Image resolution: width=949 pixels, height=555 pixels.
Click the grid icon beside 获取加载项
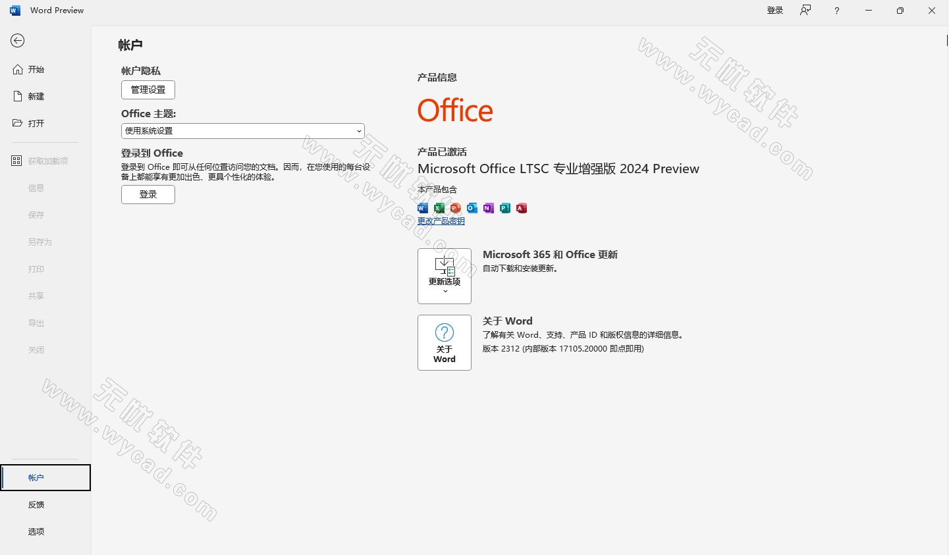click(x=16, y=161)
